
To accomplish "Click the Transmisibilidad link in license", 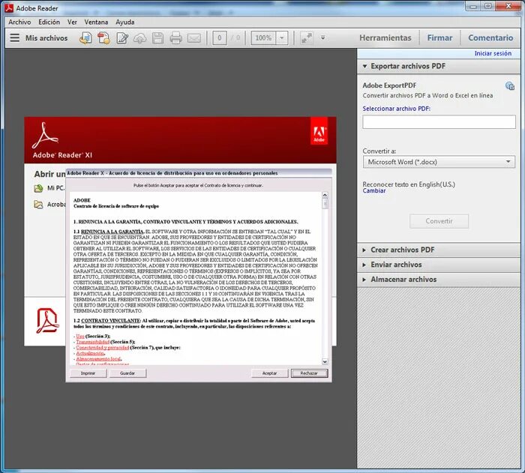I will tap(93, 342).
